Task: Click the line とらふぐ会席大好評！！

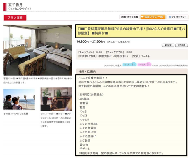Action: (x=93, y=78)
